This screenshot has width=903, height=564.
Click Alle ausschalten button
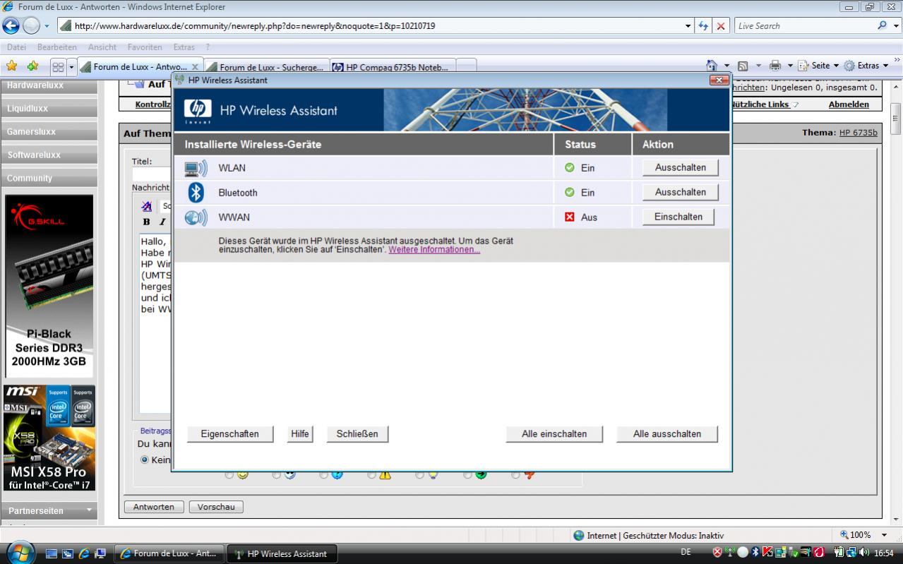667,434
